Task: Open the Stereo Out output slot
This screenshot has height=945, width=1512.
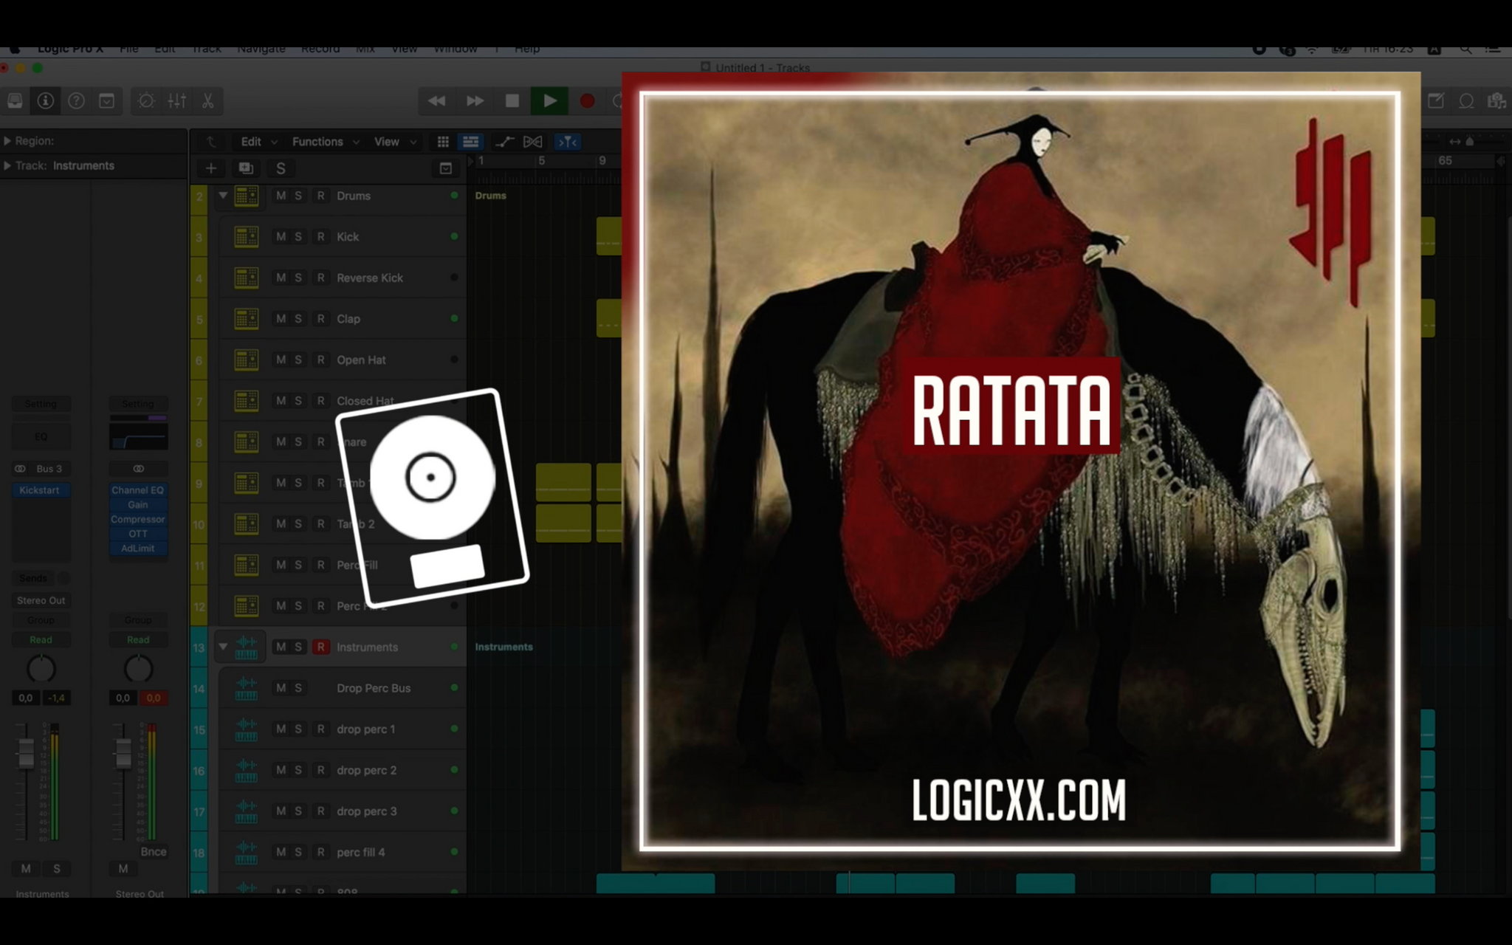Action: [41, 600]
